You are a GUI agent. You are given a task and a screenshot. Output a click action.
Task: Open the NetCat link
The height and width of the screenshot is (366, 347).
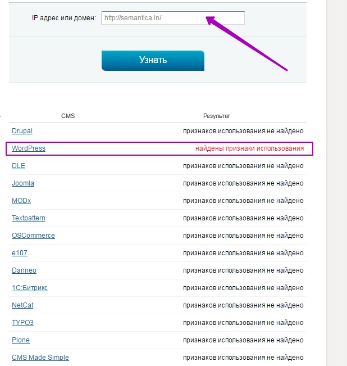[22, 305]
